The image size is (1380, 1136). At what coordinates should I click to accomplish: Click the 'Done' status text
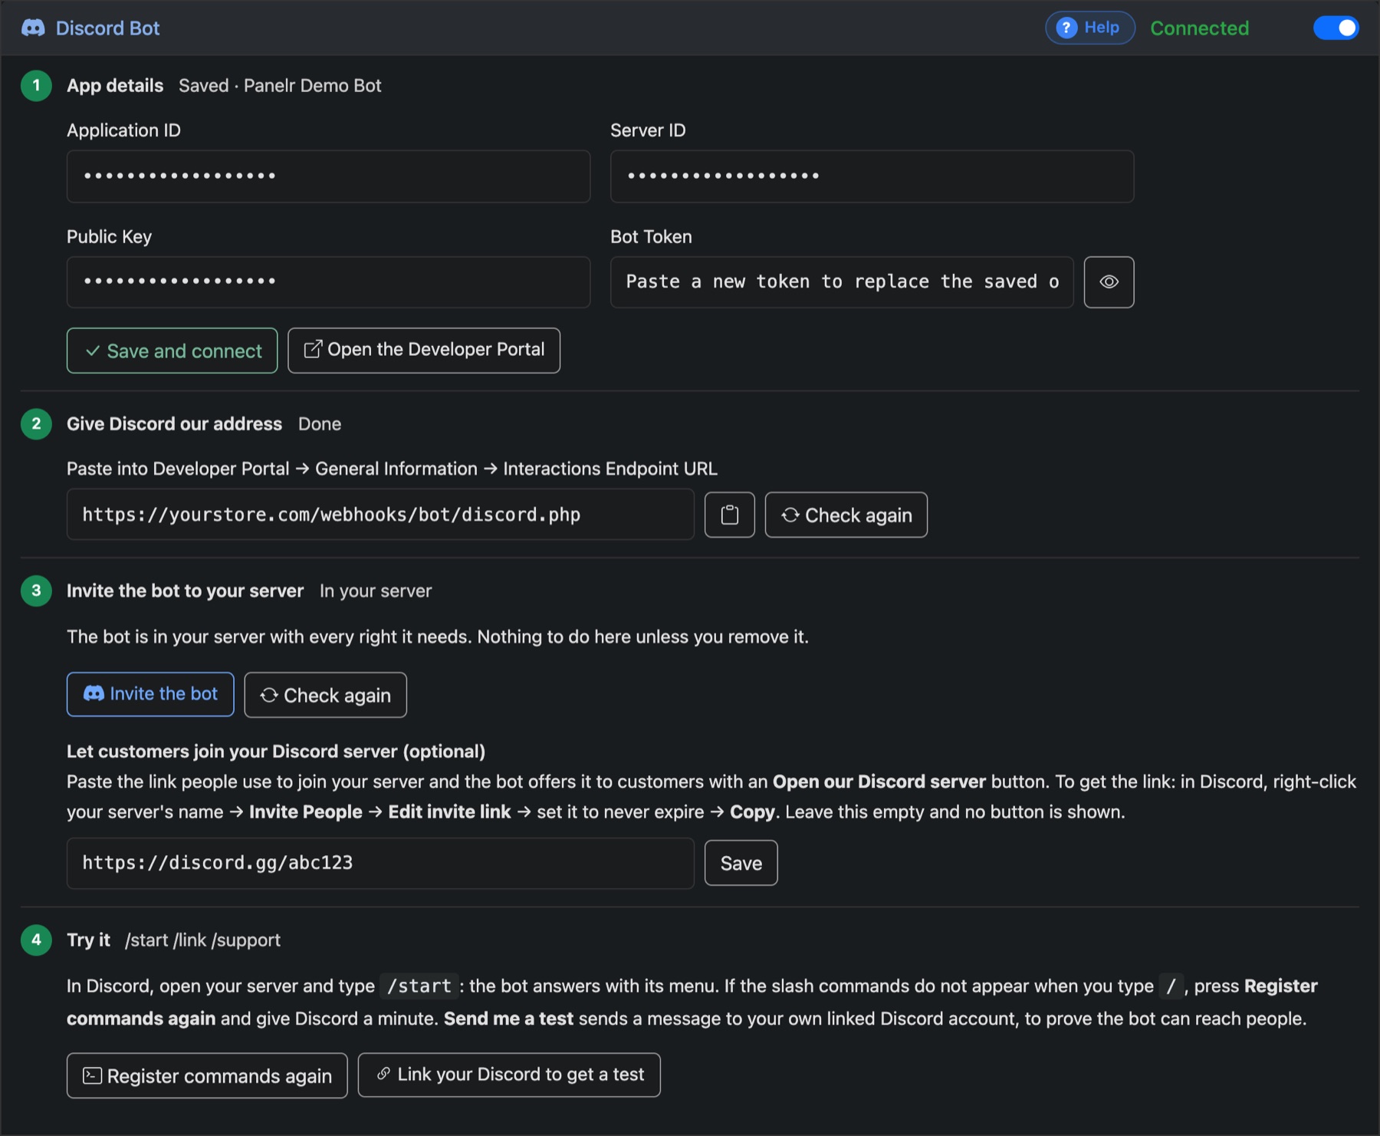[x=320, y=424]
